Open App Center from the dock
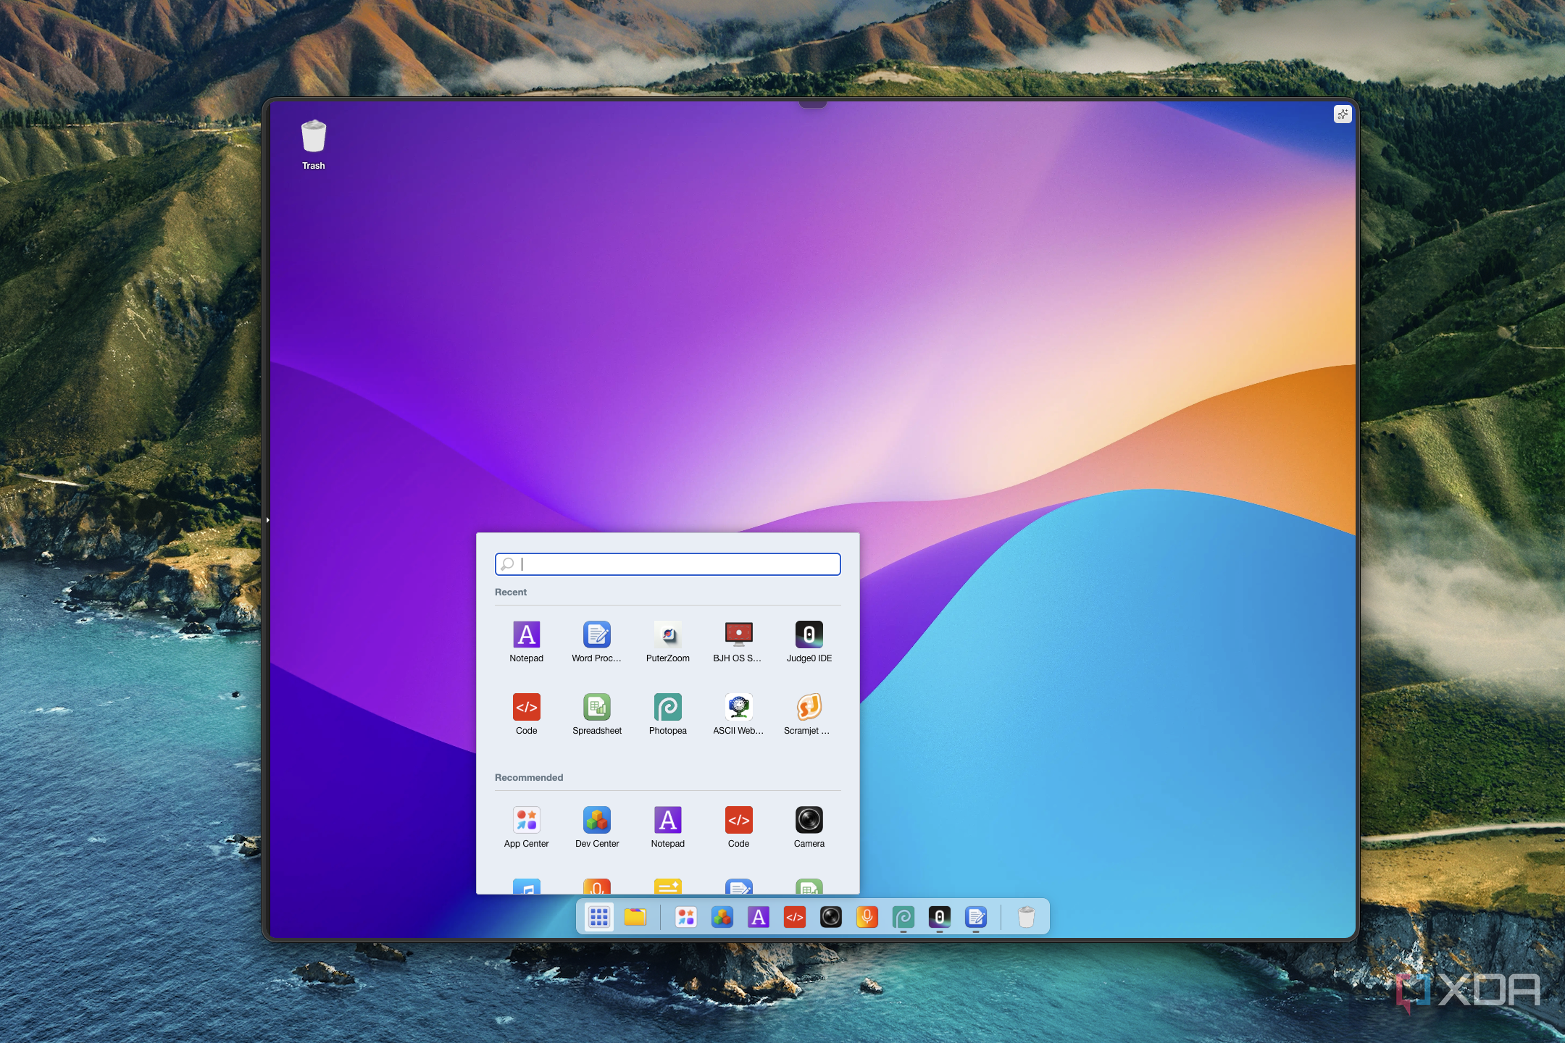 click(x=685, y=918)
